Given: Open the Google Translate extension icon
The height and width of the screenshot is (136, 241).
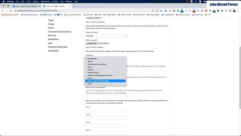Looking at the screenshot, I should pyautogui.click(x=166, y=11).
